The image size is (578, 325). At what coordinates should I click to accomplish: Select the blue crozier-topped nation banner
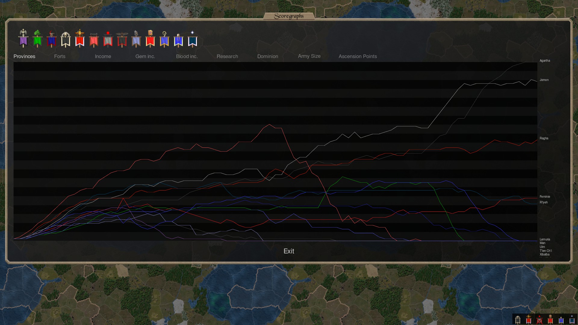(164, 39)
